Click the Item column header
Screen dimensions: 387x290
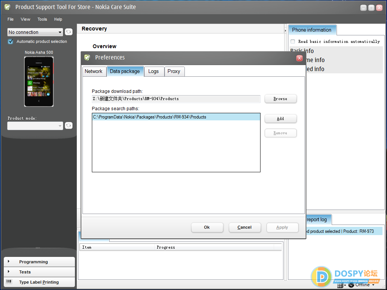point(117,247)
